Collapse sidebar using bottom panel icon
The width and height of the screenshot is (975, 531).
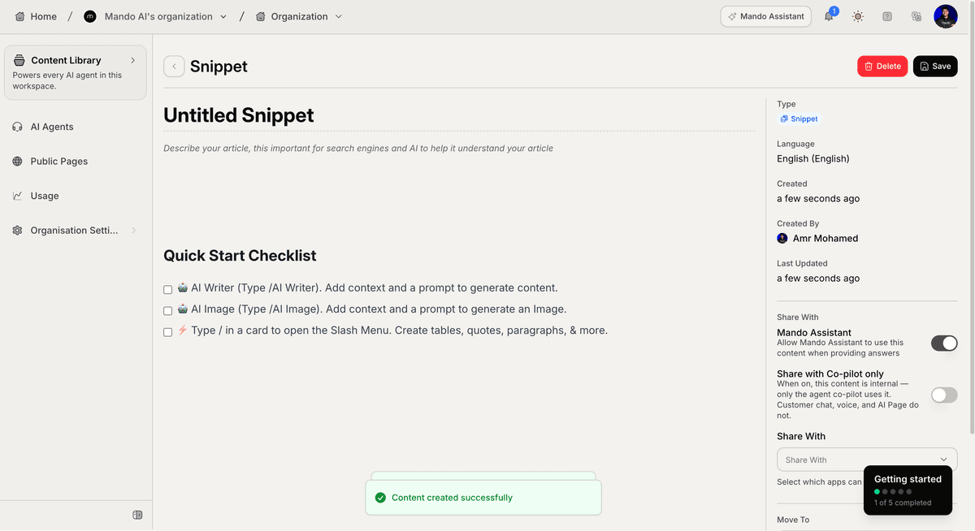pos(137,515)
